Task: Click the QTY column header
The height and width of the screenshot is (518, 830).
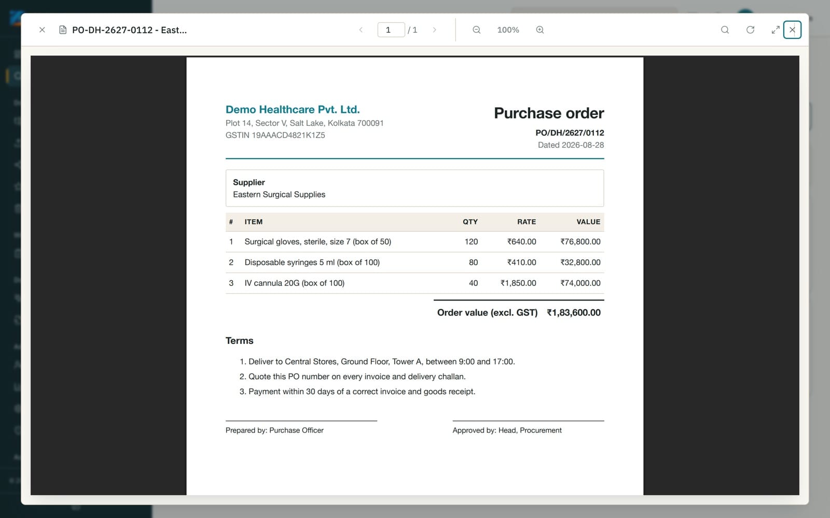Action: pos(470,222)
